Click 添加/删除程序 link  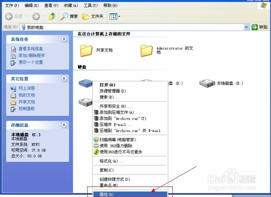tap(32, 55)
